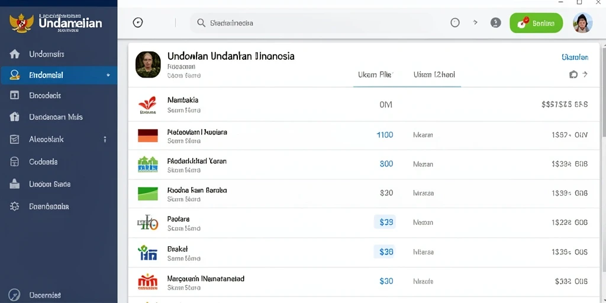Select Undomsits in the sidebar

coord(46,54)
